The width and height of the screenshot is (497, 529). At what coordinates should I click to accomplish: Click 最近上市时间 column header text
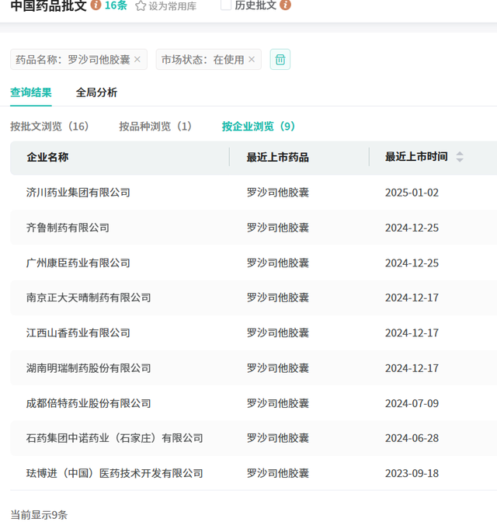pos(416,157)
